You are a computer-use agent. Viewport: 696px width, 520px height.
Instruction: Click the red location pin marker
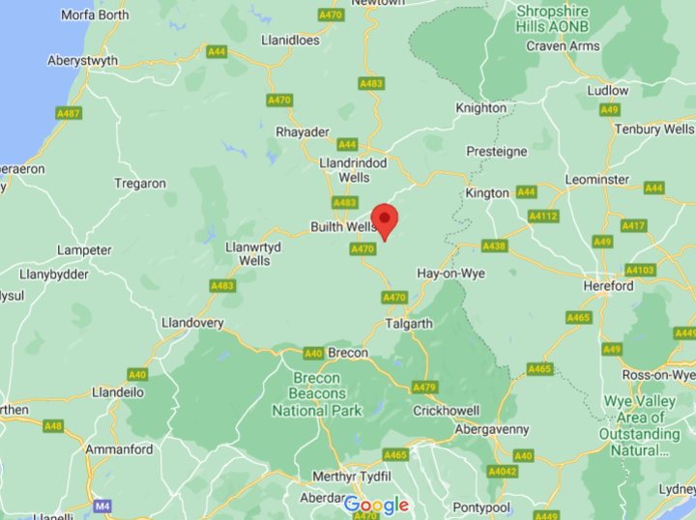385,222
